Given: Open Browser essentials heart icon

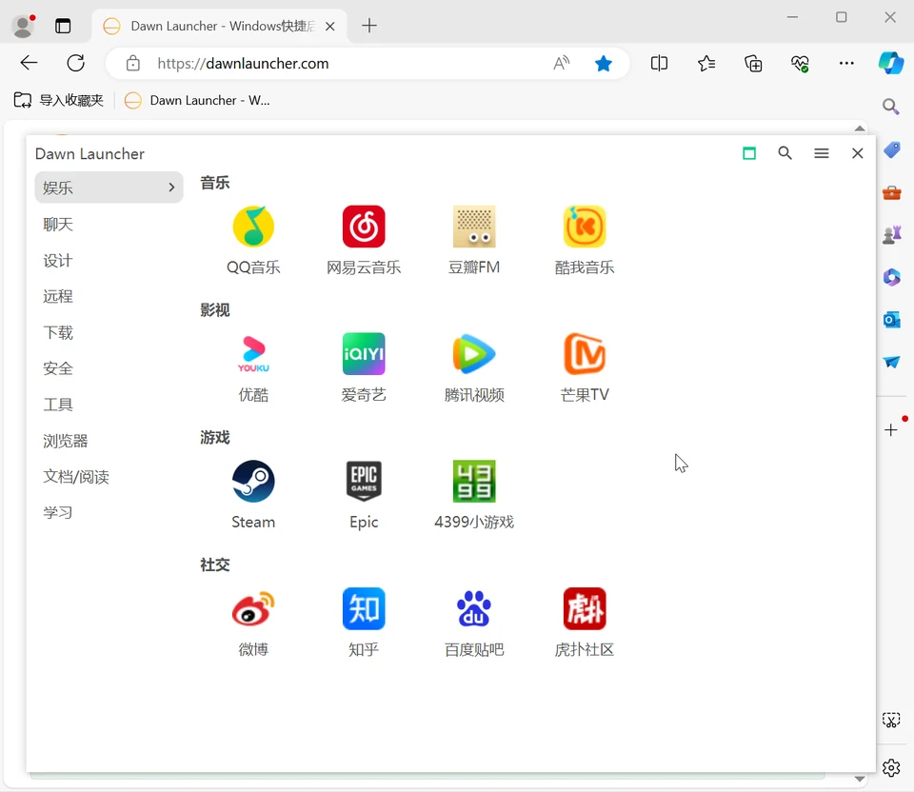Looking at the screenshot, I should pyautogui.click(x=800, y=63).
